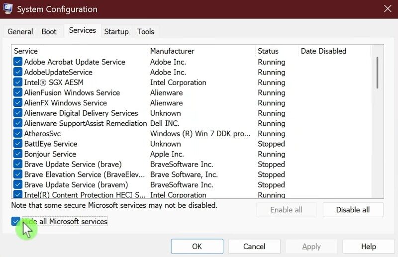Viewport: 398px width, 257px height.
Task: Sort by the Manufacturer column header
Action: 202,51
